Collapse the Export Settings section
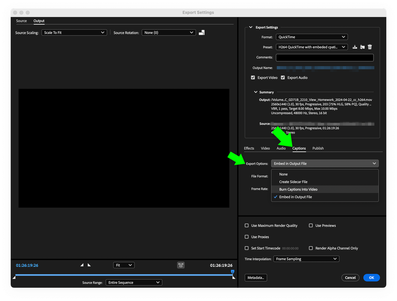Screen dimensions: 397x301 pos(250,27)
